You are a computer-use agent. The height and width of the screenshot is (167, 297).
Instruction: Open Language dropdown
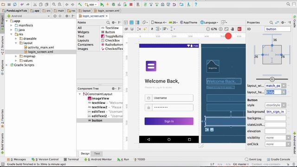point(209,23)
